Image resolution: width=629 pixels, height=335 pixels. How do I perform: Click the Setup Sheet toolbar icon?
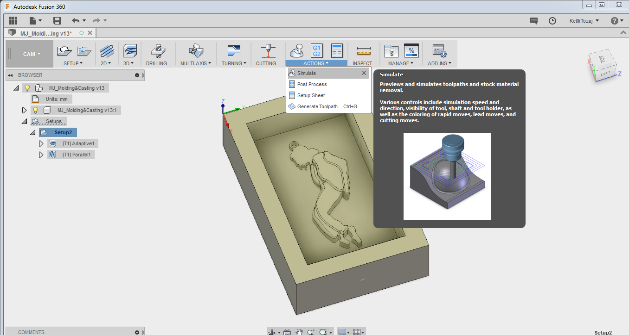[x=337, y=51]
